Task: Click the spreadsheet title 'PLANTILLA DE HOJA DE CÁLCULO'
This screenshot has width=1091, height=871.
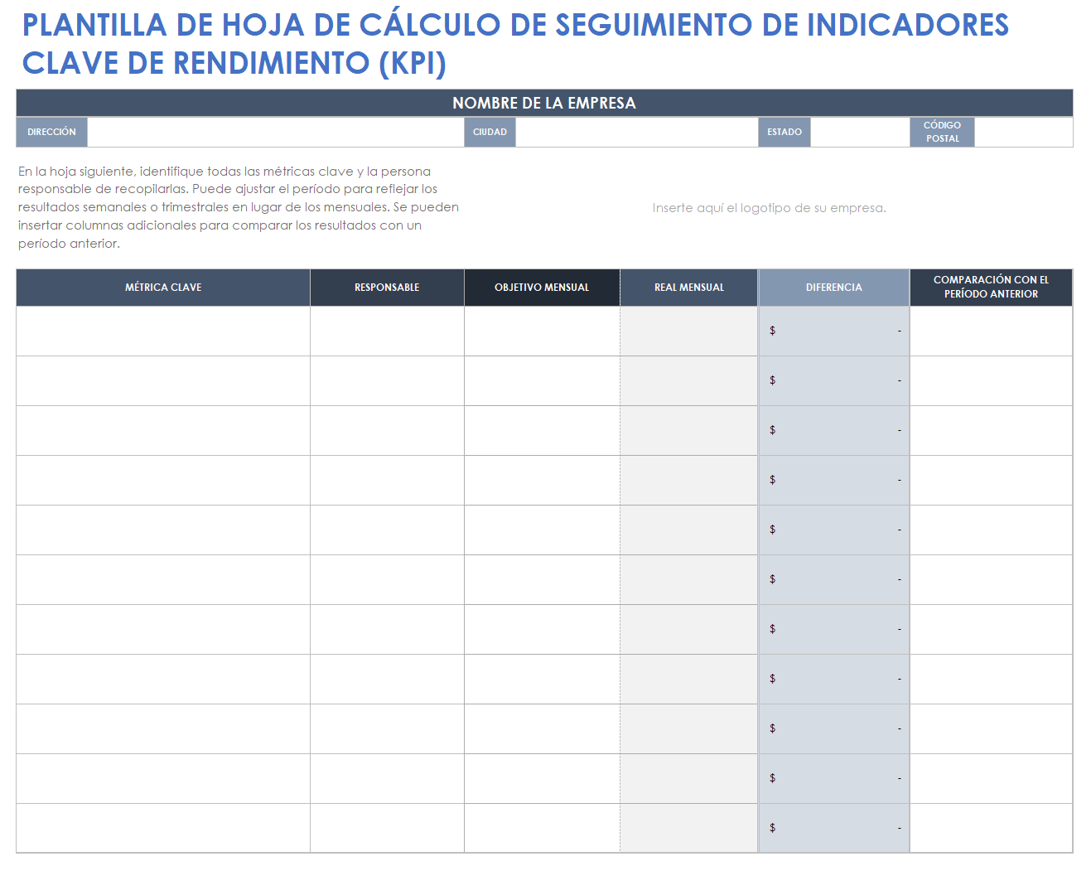Action: [515, 44]
